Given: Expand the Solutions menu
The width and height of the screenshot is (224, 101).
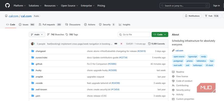Looking at the screenshot, I should tap(35, 6).
